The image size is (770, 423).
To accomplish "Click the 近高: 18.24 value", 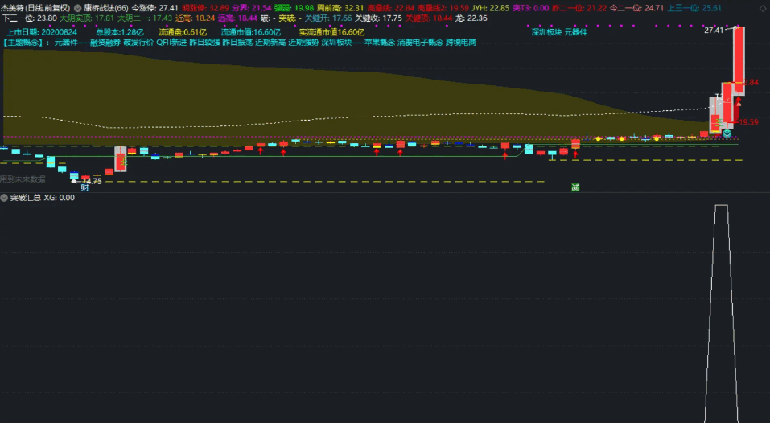I will 195,18.
